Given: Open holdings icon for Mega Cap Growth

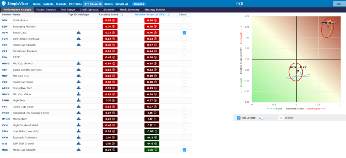Looking at the screenshot, I should [78, 150].
